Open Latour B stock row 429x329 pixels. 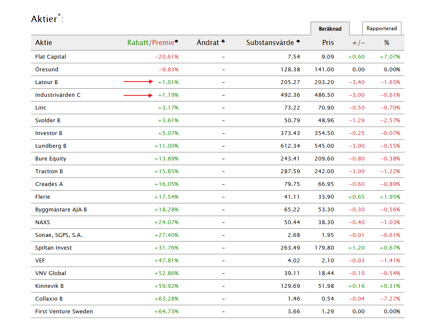click(218, 82)
